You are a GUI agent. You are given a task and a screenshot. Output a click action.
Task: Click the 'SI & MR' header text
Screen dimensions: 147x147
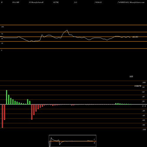point(16,2)
